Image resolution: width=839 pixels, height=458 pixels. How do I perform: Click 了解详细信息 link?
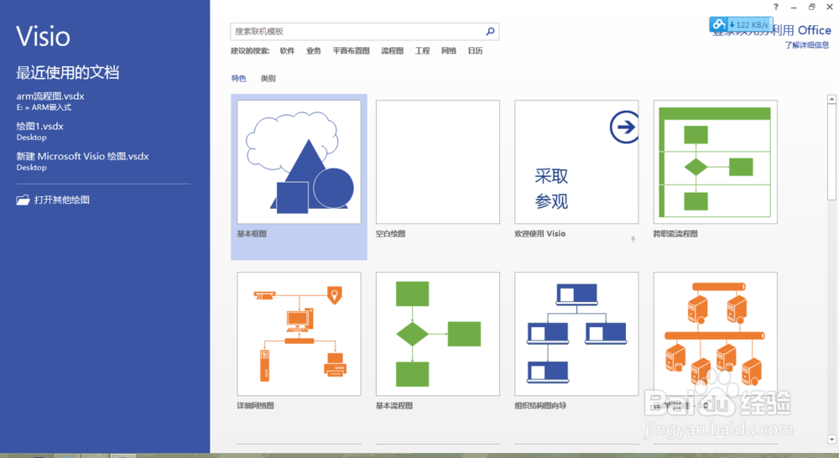(807, 45)
